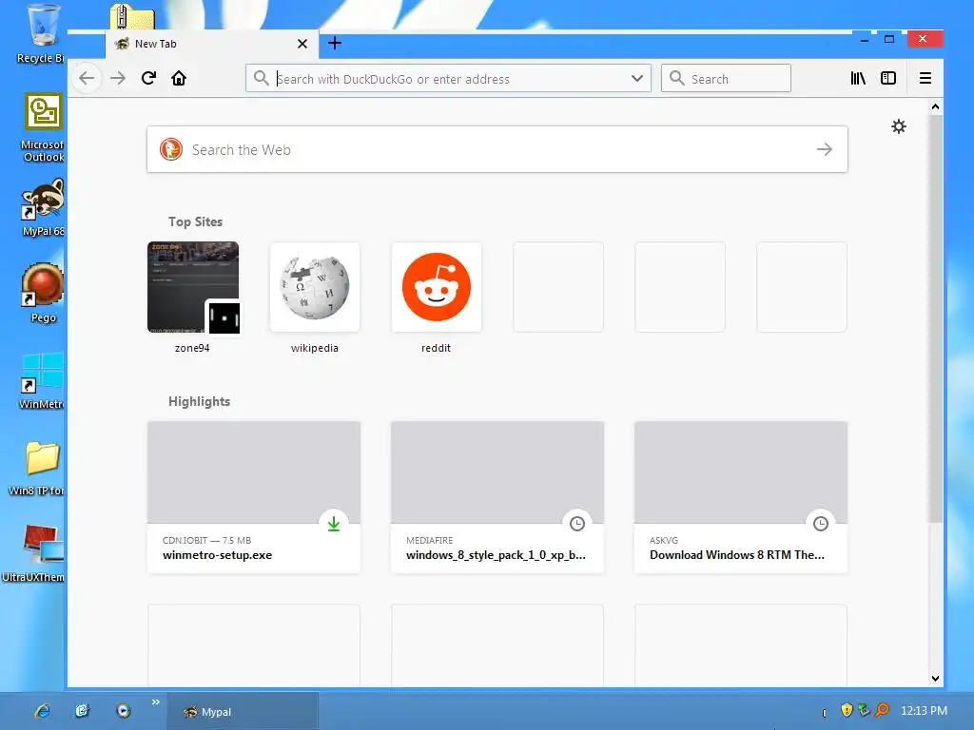This screenshot has width=974, height=730.
Task: Click the Search the Web field
Action: click(x=497, y=149)
